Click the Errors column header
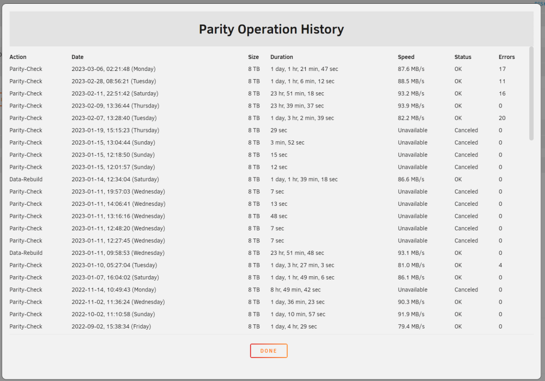The width and height of the screenshot is (545, 381). [x=506, y=57]
